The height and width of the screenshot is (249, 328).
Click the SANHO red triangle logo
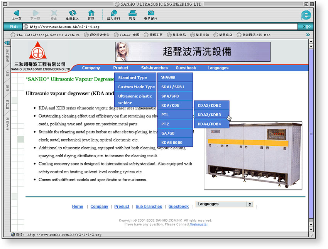coord(38,51)
